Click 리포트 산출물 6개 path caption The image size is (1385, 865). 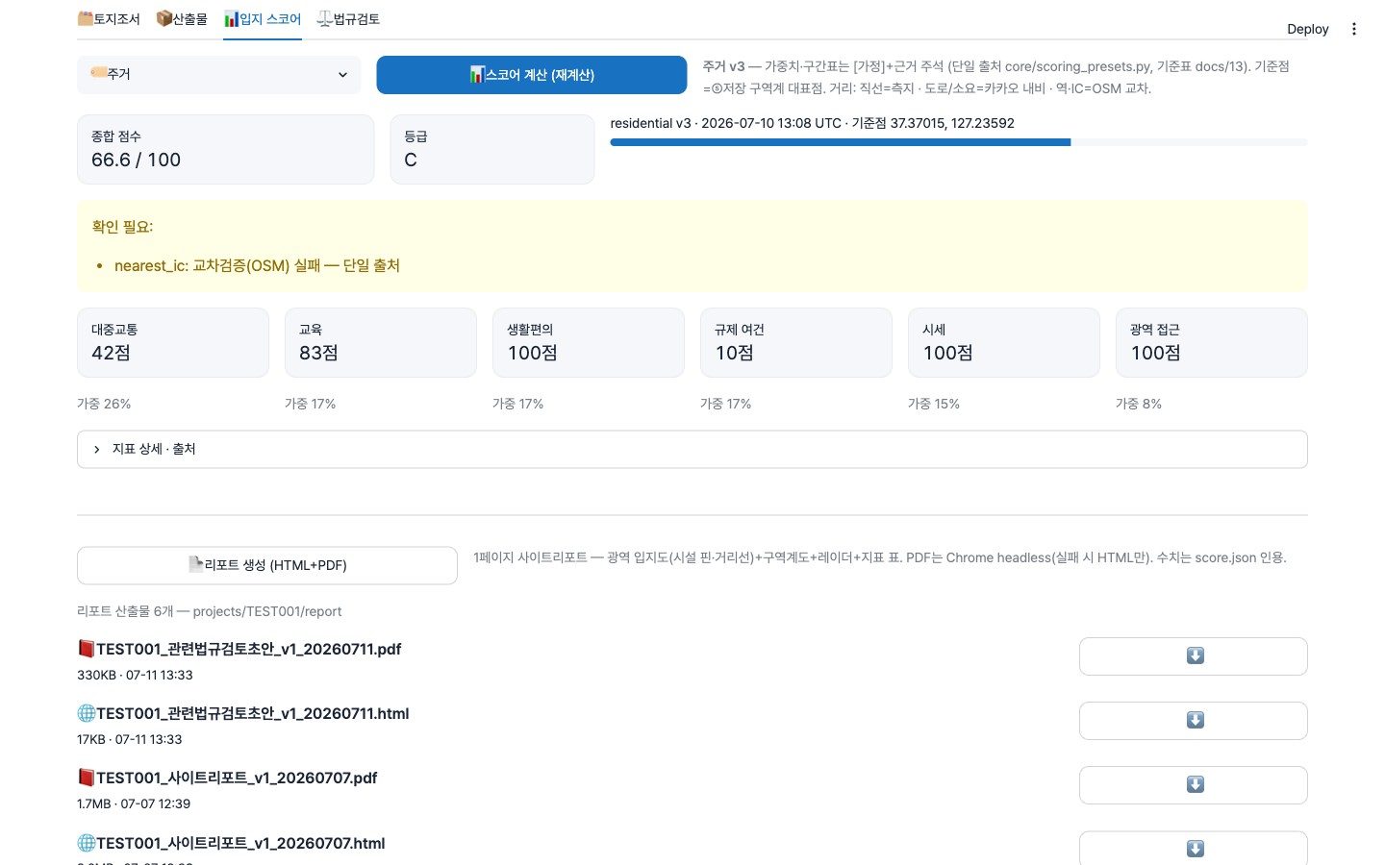[x=210, y=611]
